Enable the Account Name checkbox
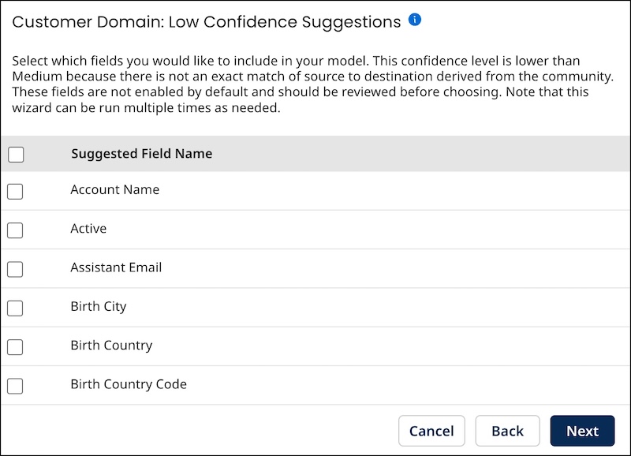The height and width of the screenshot is (456, 631). 14,189
